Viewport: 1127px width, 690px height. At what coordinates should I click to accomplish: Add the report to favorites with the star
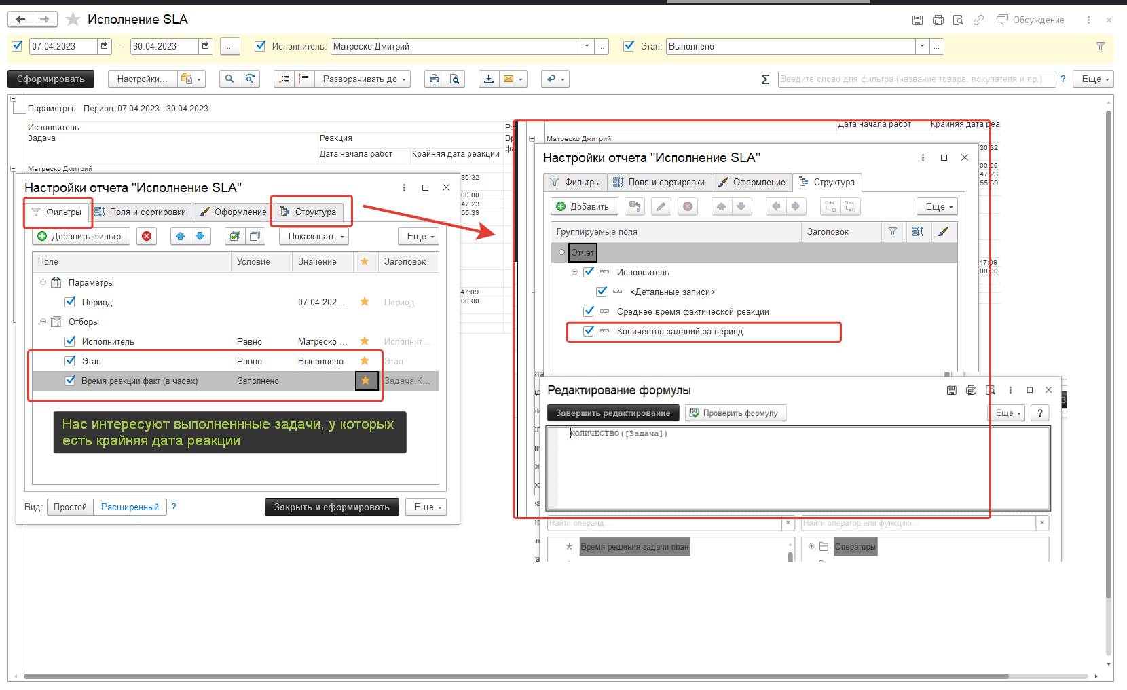[x=73, y=20]
